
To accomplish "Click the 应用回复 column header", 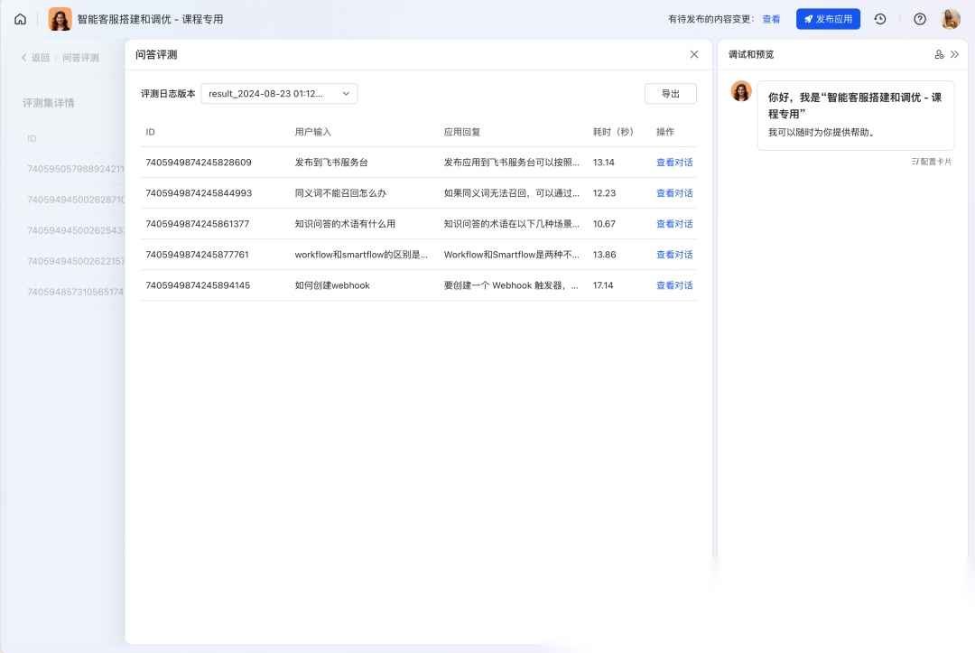I will [x=462, y=132].
